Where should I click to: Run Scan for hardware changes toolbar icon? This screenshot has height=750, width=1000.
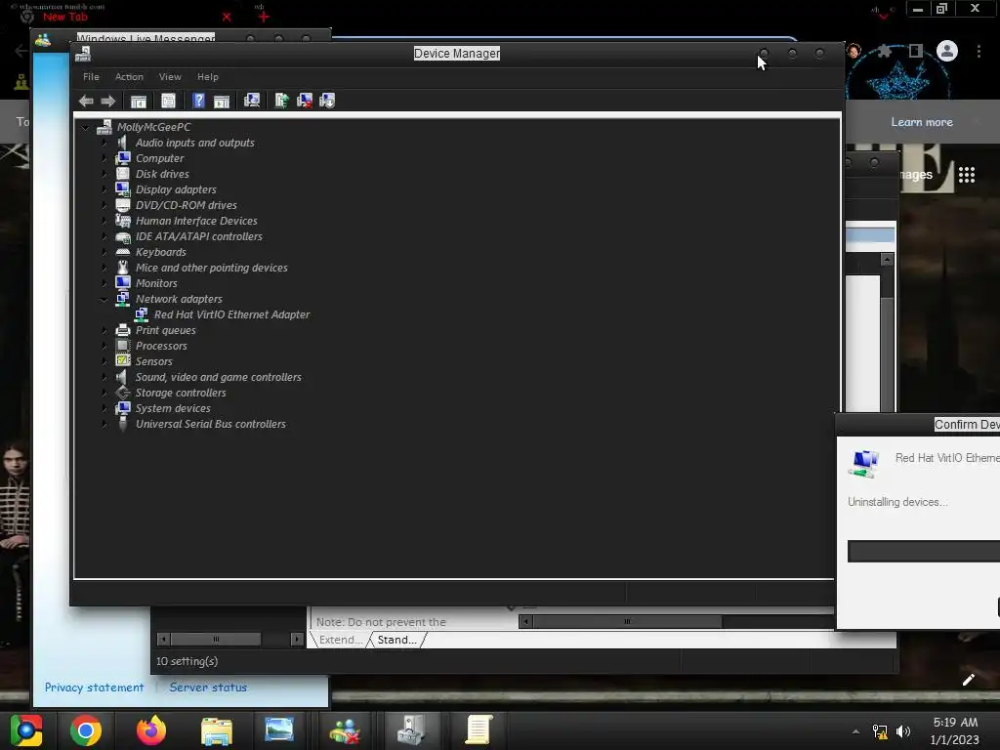(x=252, y=101)
